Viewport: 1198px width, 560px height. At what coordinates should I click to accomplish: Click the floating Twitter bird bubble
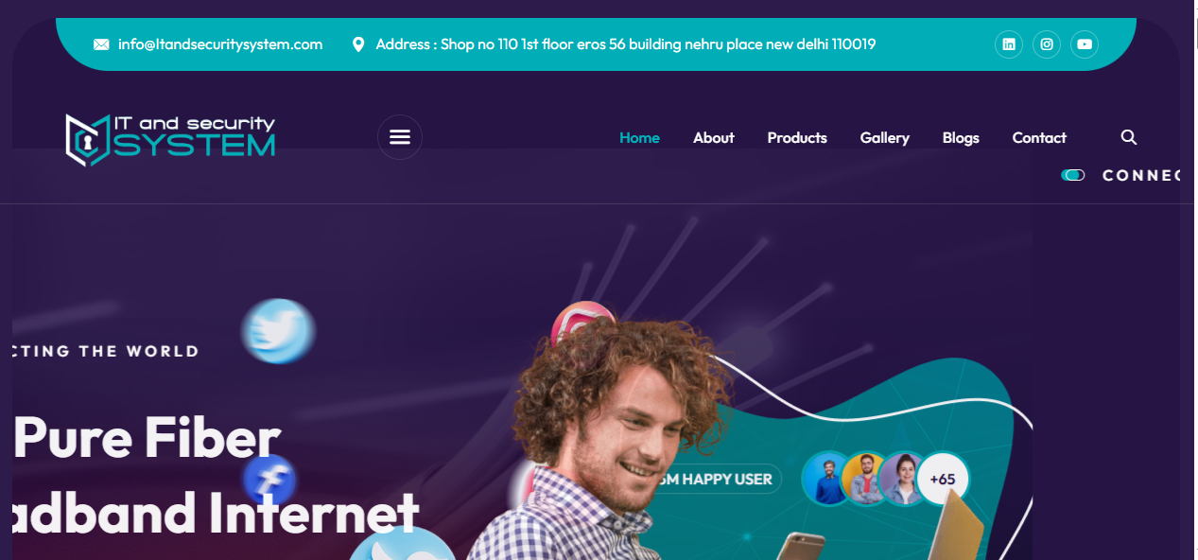pyautogui.click(x=278, y=331)
